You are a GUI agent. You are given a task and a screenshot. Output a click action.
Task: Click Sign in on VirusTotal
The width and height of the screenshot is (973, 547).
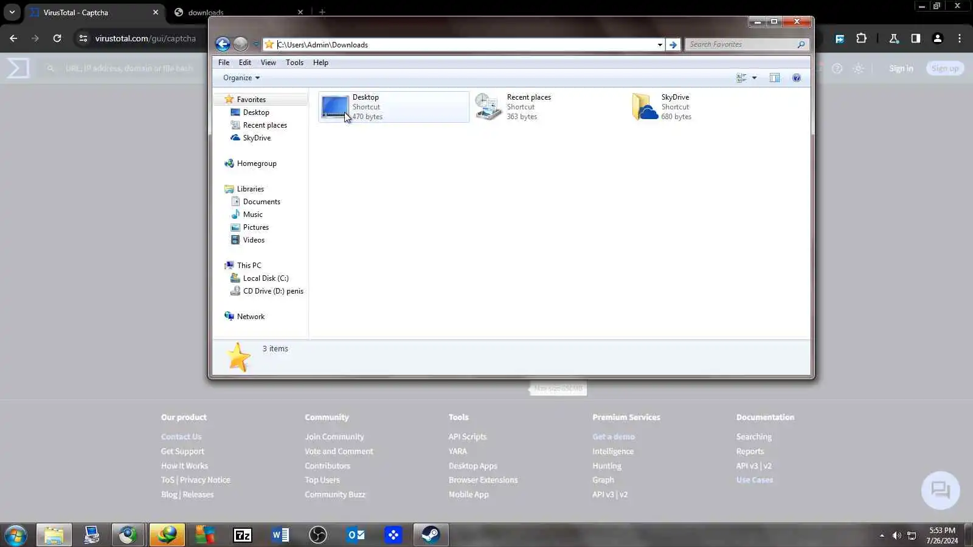[x=901, y=69]
